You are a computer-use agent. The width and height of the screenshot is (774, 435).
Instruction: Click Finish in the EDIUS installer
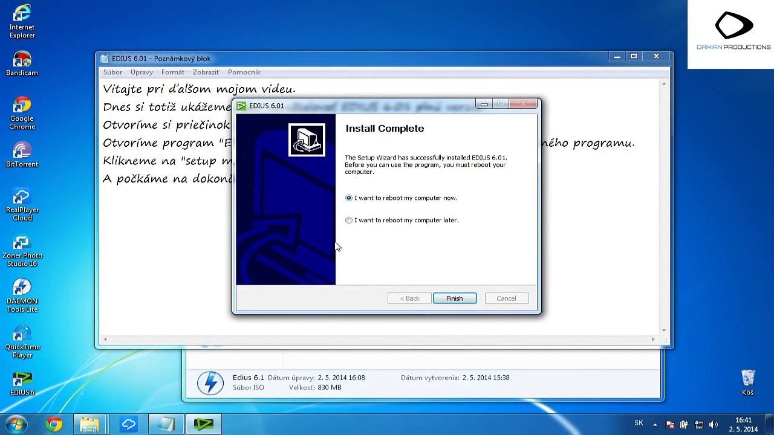click(455, 298)
